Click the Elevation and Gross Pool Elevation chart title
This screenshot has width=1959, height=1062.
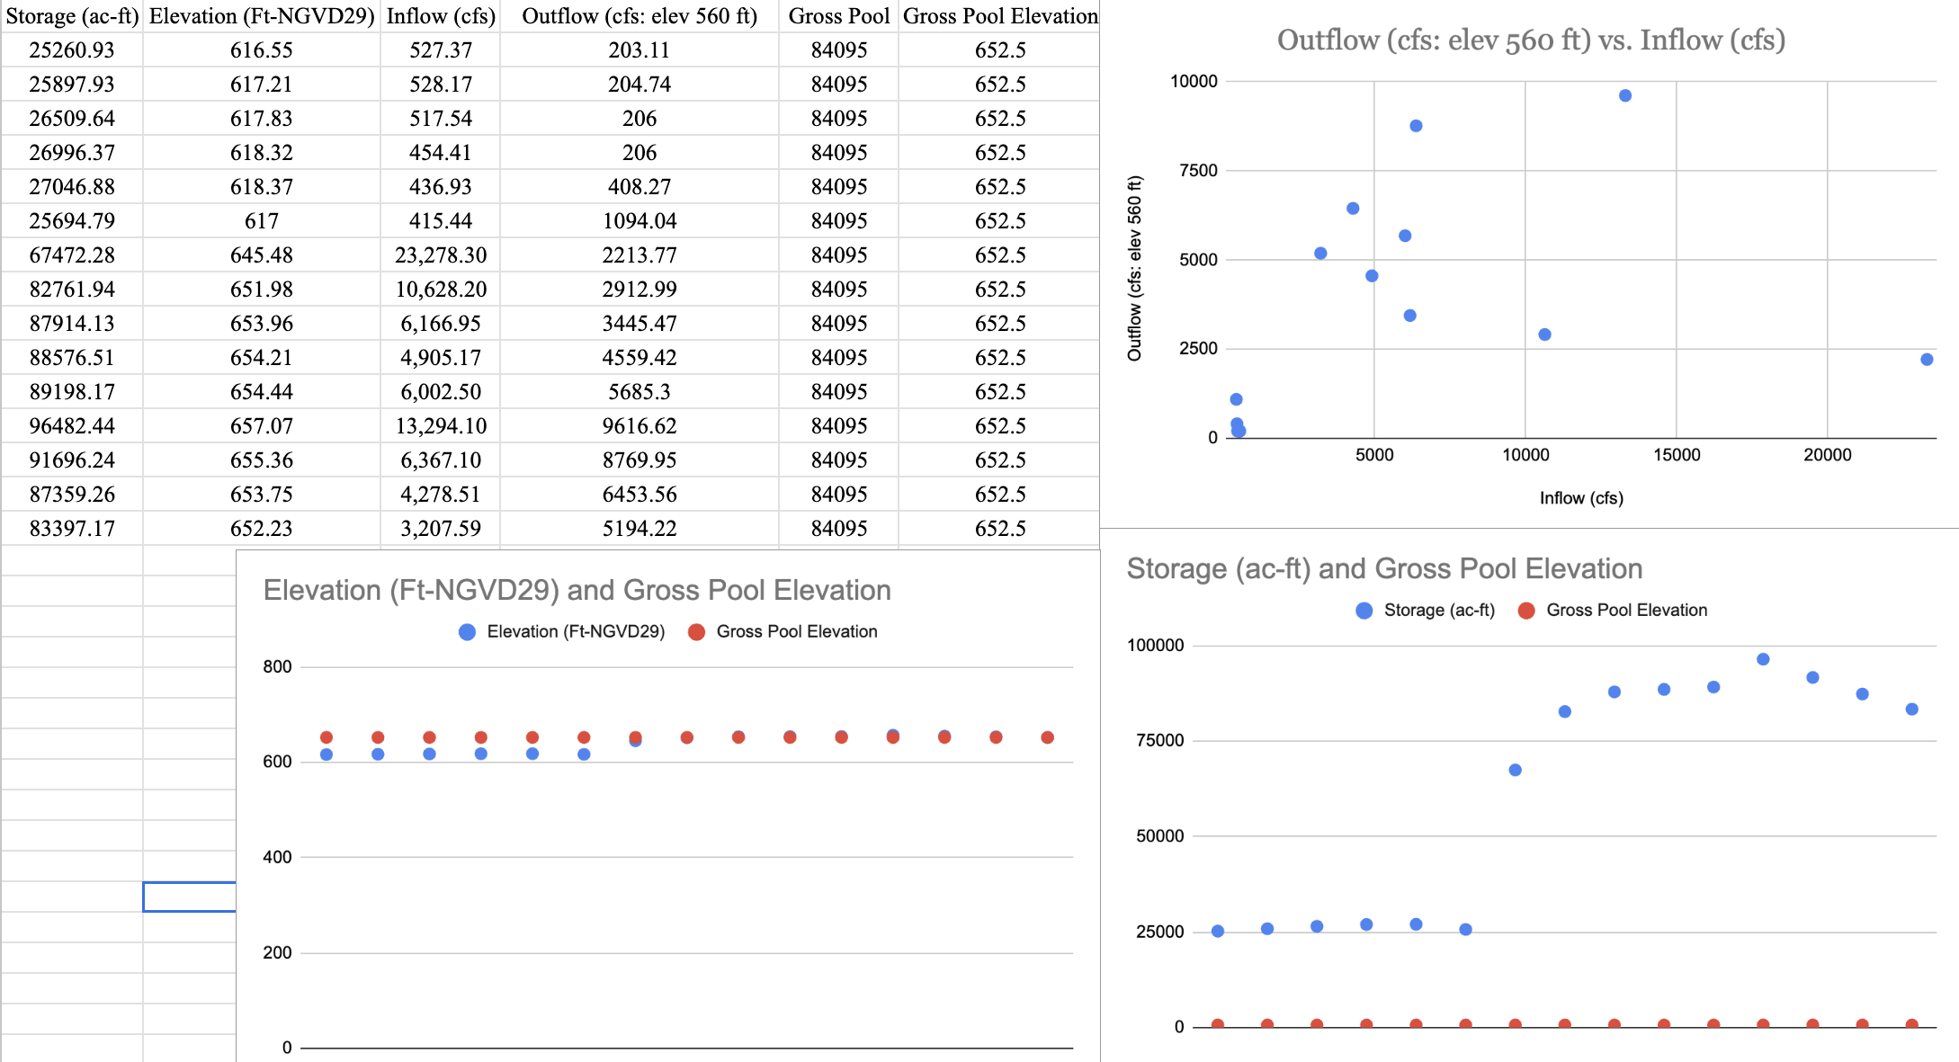tap(577, 590)
